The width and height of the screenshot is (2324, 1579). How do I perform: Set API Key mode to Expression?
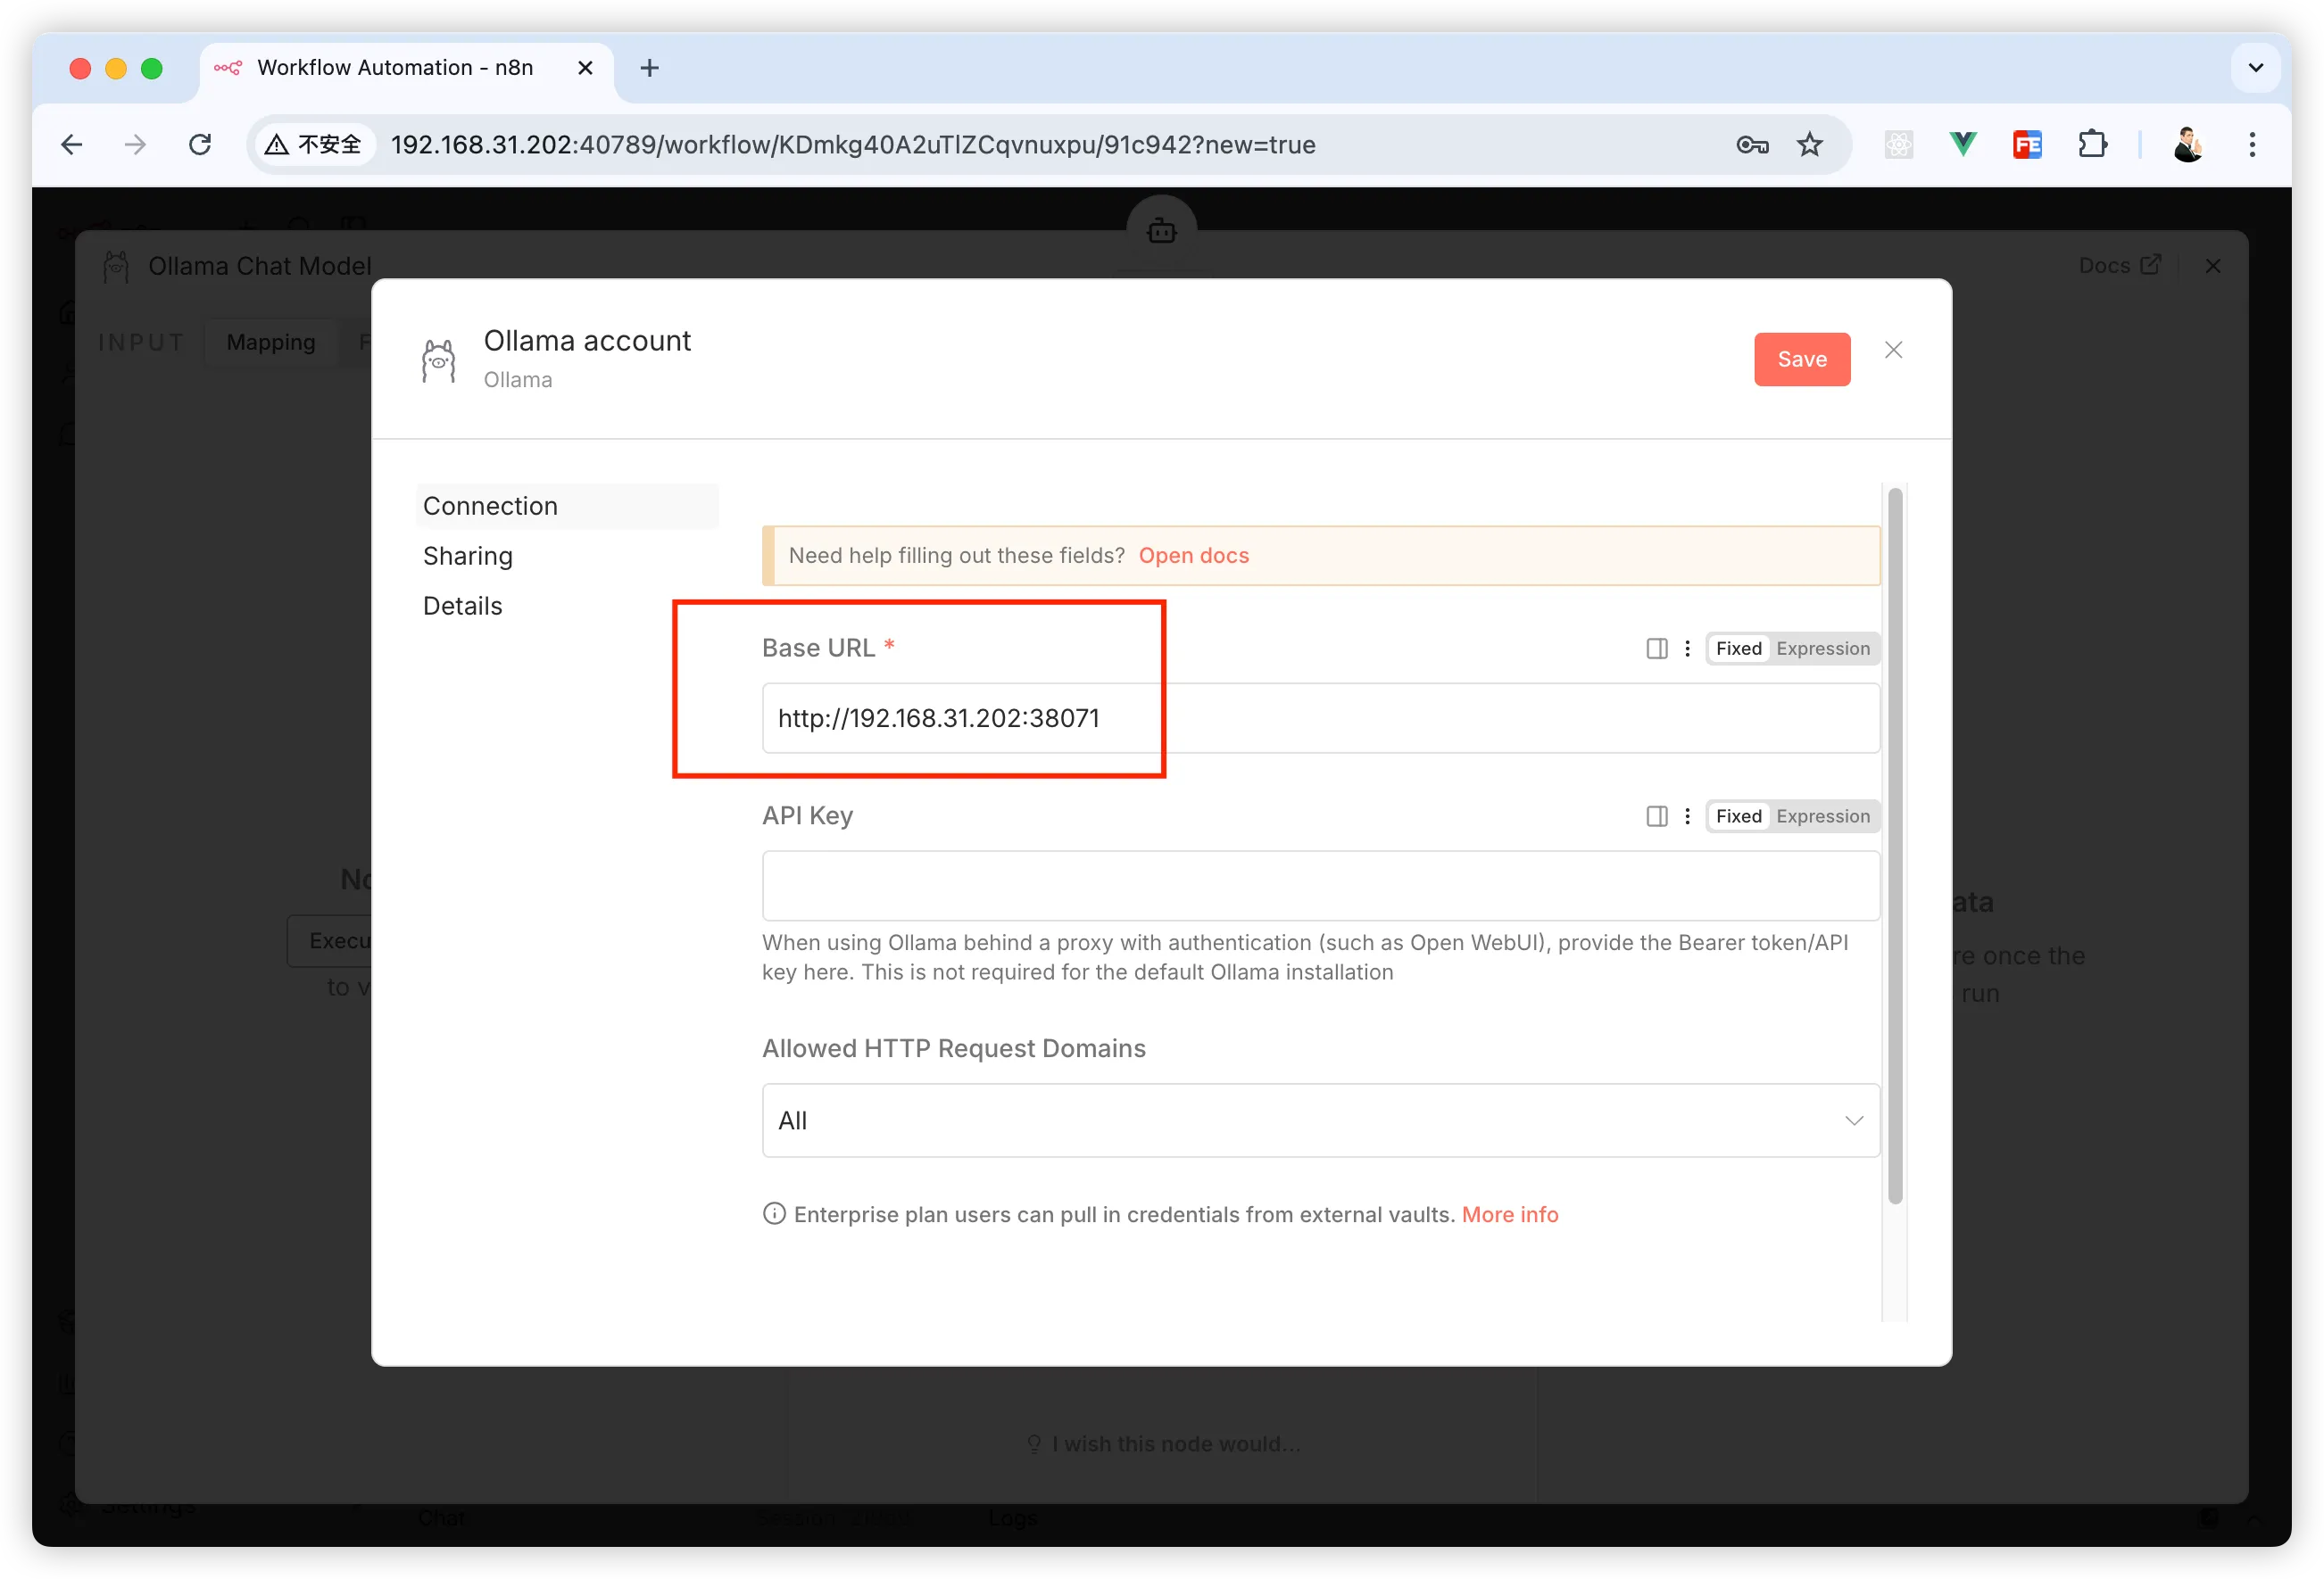[x=1822, y=816]
